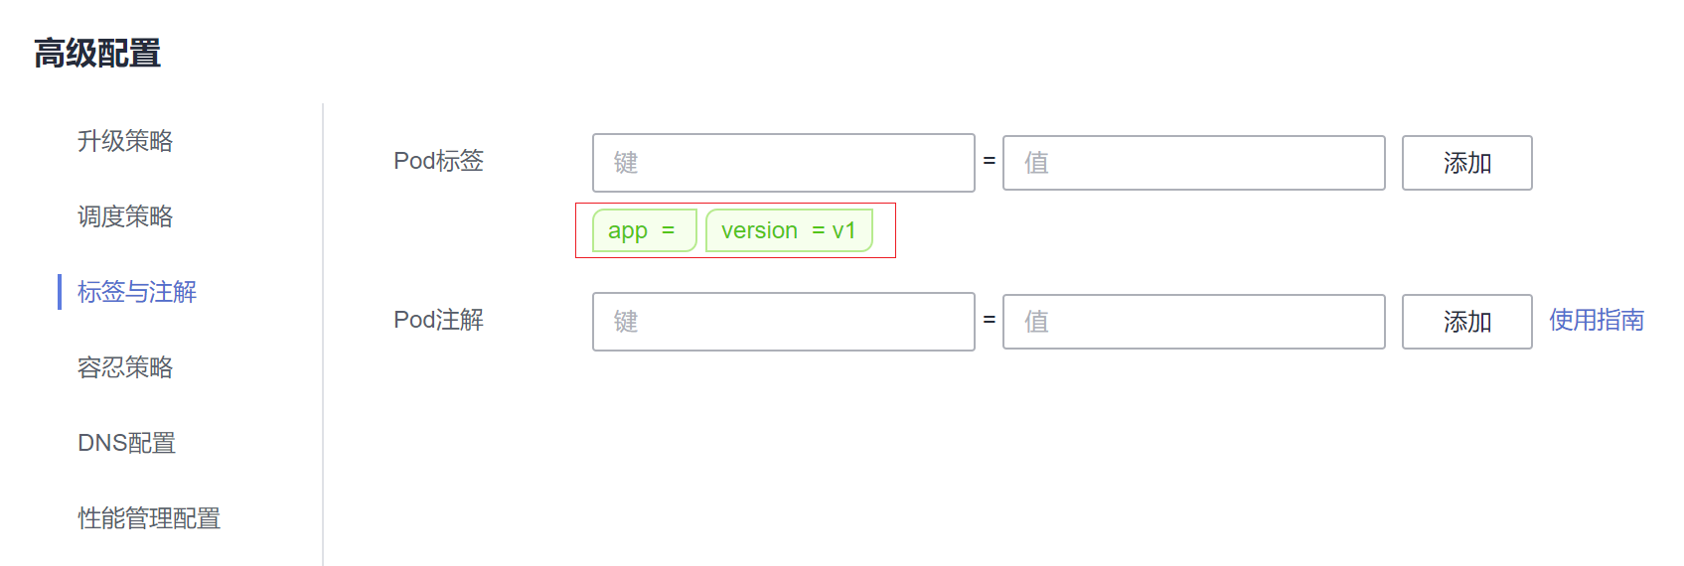Open the DNS配置 section

(x=126, y=443)
